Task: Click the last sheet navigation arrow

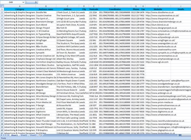Action: coord(8,135)
